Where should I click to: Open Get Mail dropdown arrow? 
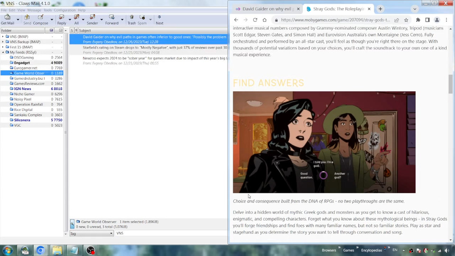click(18, 20)
